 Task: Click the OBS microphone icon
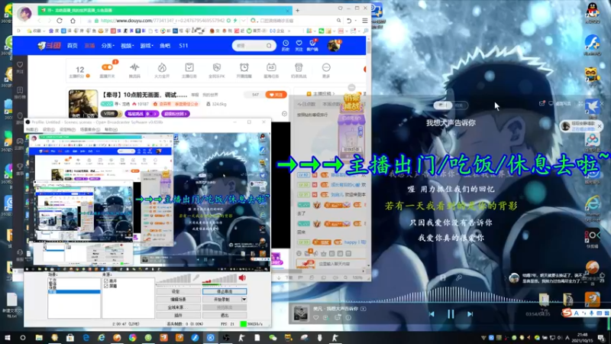coord(196,277)
